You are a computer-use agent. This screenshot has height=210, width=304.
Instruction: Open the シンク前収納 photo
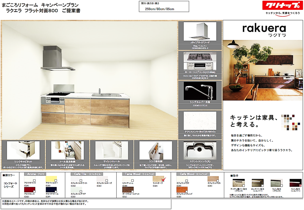(156, 150)
